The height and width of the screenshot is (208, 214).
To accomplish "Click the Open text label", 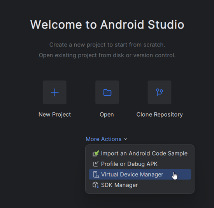I will [x=107, y=115].
